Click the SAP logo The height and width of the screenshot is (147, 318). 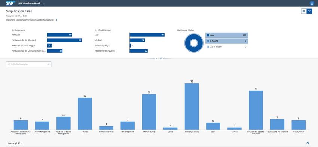coord(10,3)
